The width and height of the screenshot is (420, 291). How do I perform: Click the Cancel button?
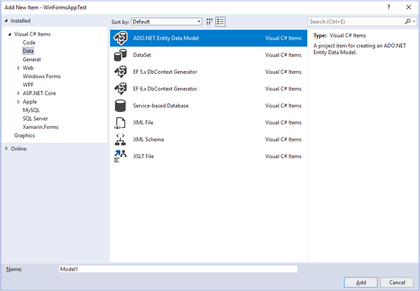[x=397, y=282]
